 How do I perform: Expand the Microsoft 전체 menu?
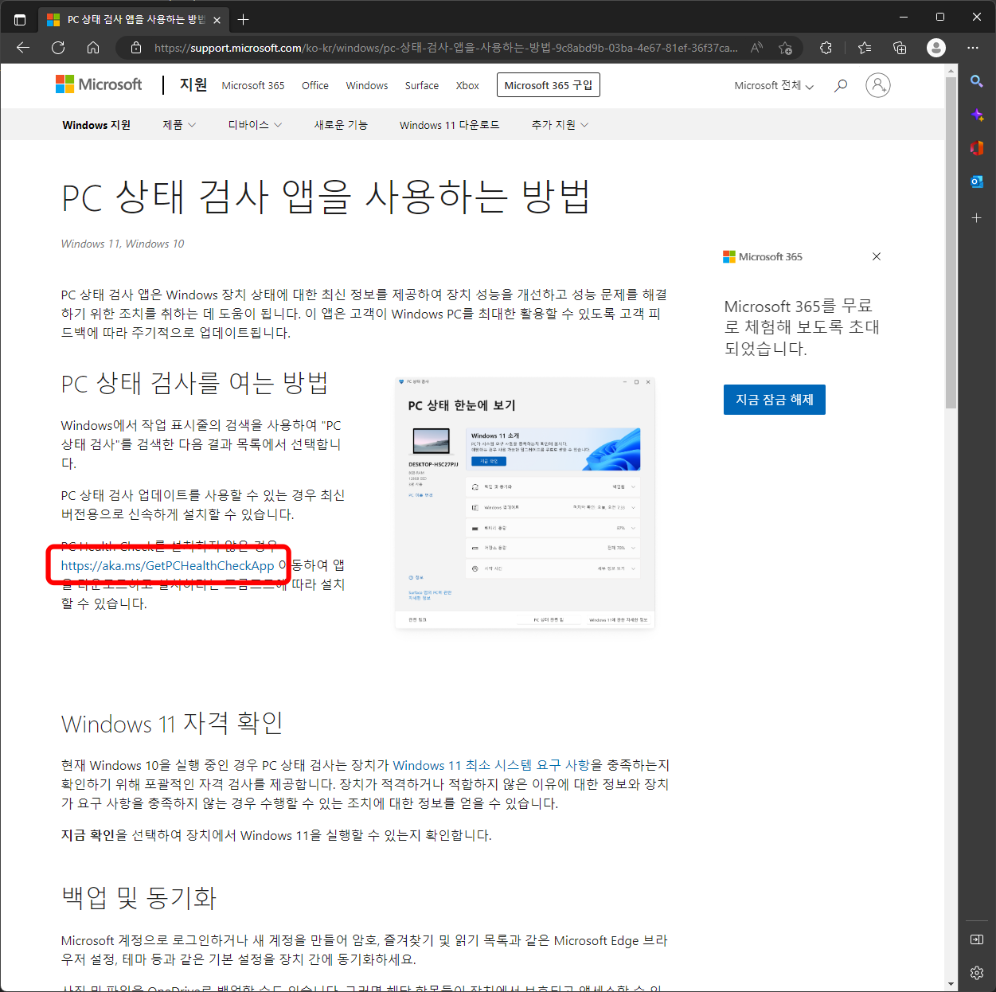(772, 85)
